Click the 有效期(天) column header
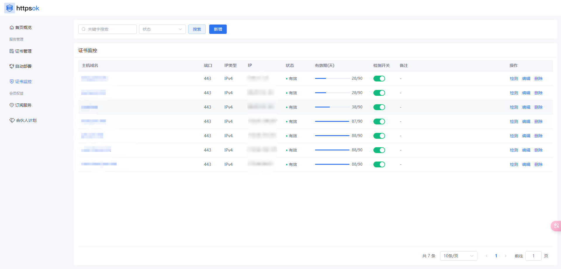The height and width of the screenshot is (269, 561). pos(325,65)
